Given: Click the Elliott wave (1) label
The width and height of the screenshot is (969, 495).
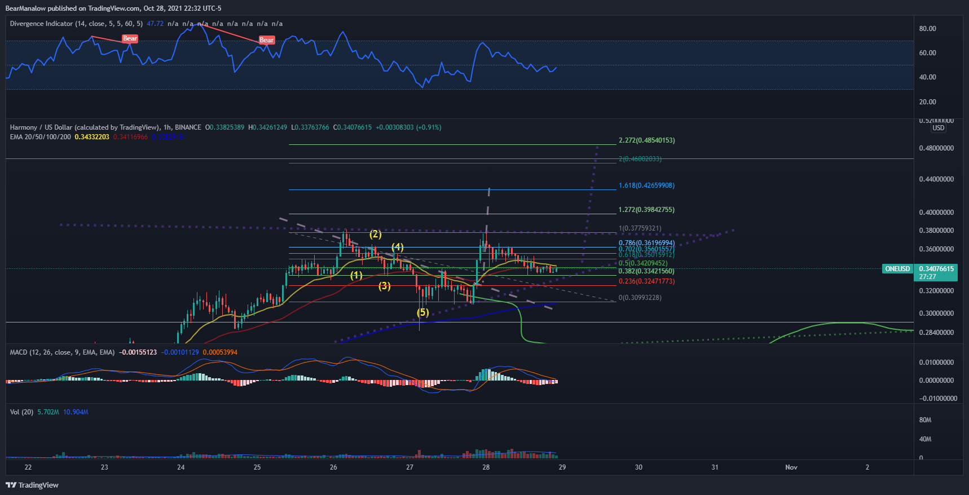Looking at the screenshot, I should (356, 275).
